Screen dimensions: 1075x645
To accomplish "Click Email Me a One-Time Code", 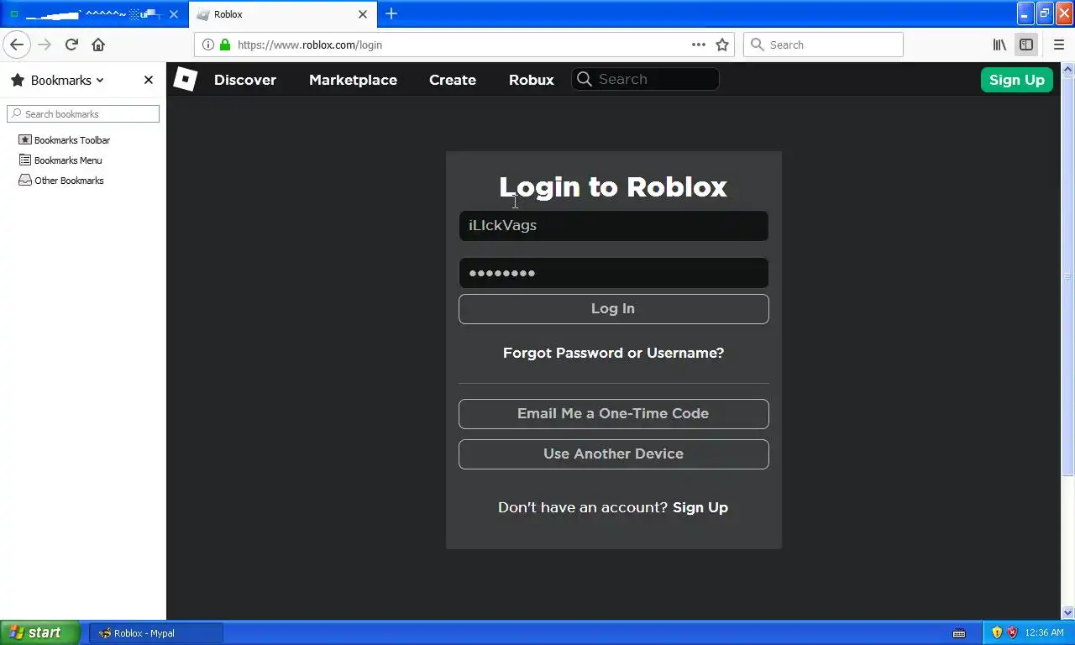I will 613,414.
